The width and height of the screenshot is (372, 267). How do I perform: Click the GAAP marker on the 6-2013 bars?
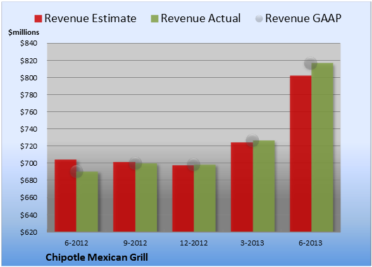point(311,63)
